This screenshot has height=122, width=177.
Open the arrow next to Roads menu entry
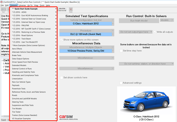point(56,95)
